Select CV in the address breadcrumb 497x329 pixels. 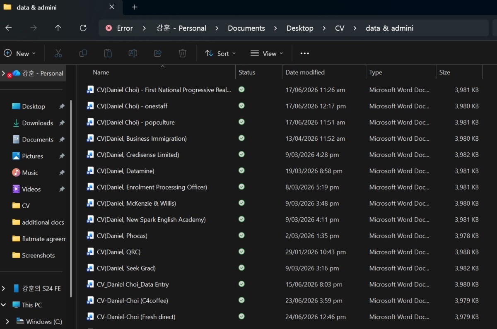[340, 28]
